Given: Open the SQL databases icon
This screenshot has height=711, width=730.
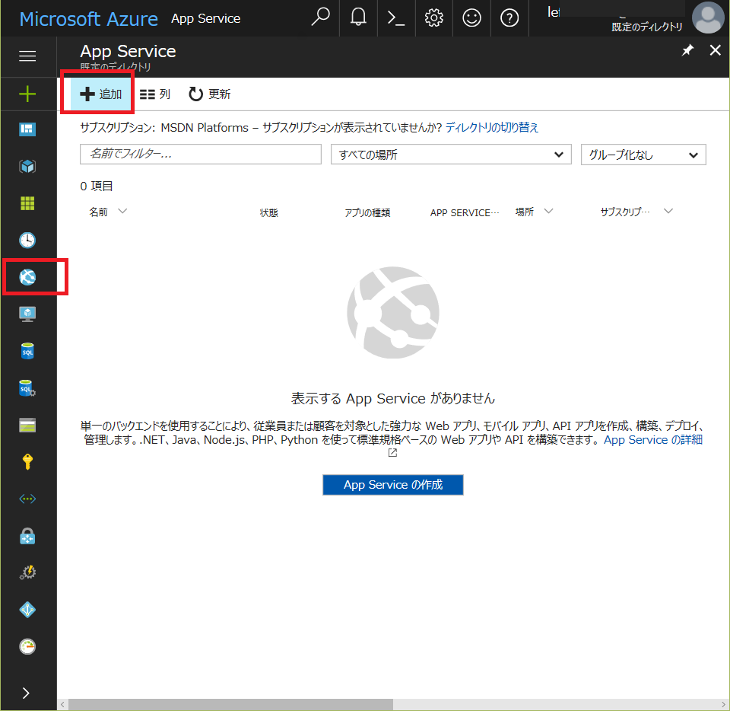Looking at the screenshot, I should click(x=27, y=351).
